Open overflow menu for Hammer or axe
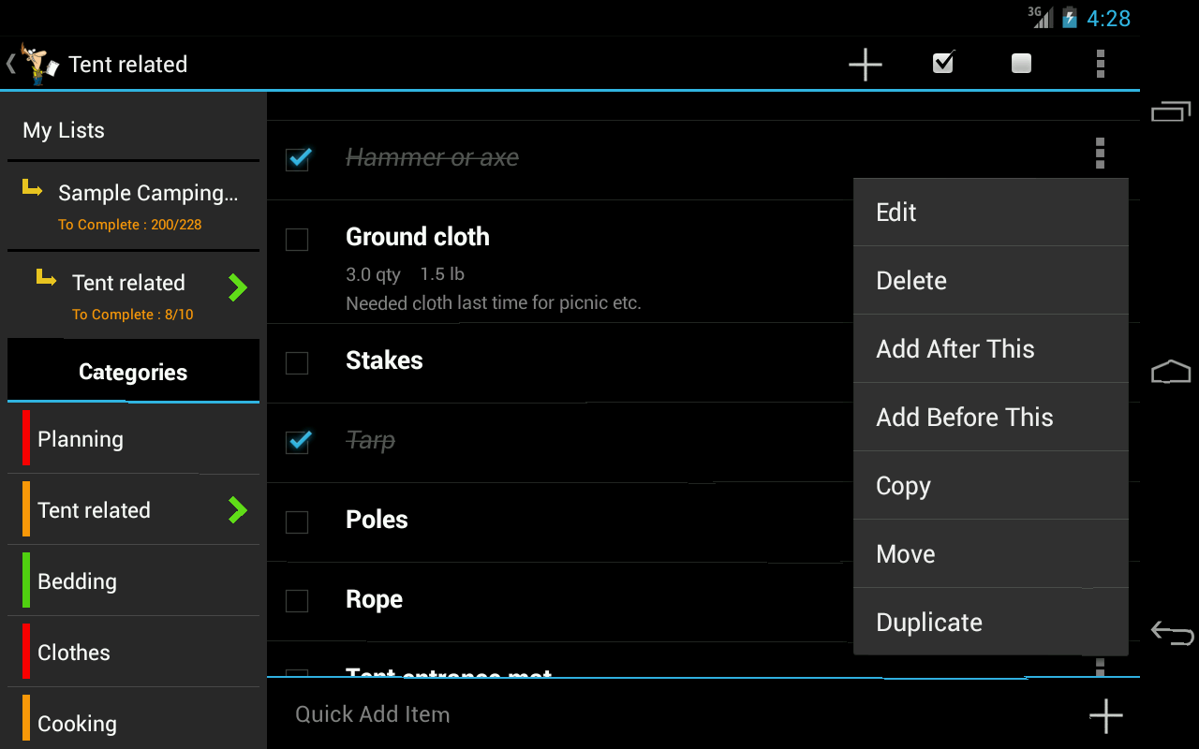This screenshot has height=749, width=1199. tap(1100, 153)
